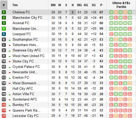
Task: Click Chelsea's highlighted K value cell
Action: [73, 12]
